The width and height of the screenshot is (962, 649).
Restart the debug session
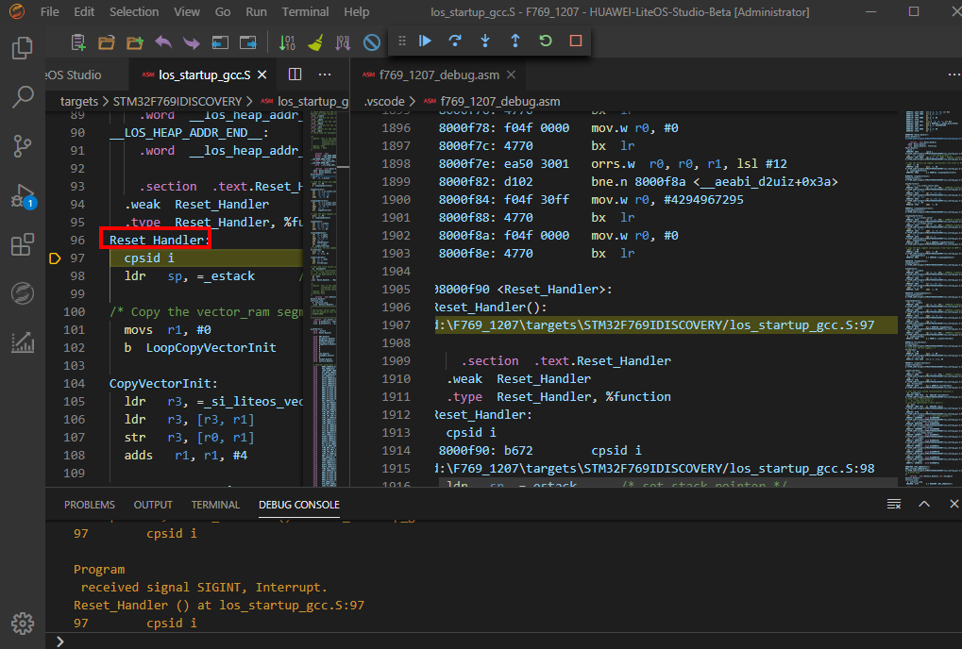point(546,42)
